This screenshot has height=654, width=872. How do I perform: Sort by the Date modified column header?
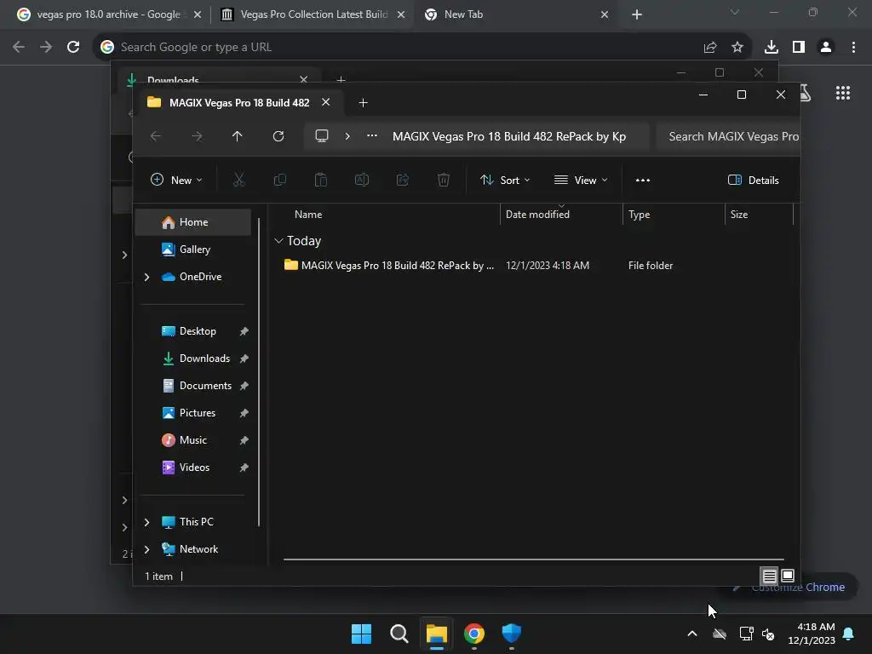coord(561,214)
